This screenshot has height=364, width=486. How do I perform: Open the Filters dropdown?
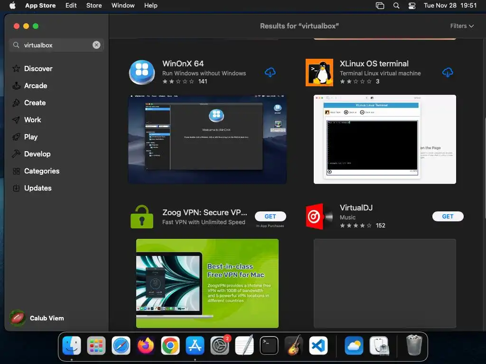point(462,26)
